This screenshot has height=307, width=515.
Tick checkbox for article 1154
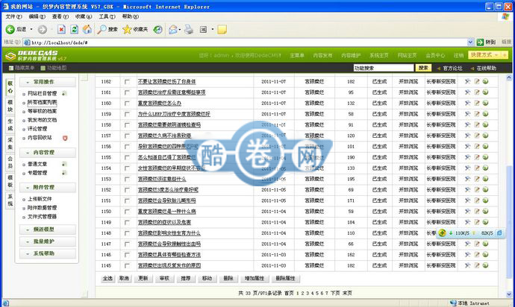click(x=127, y=168)
